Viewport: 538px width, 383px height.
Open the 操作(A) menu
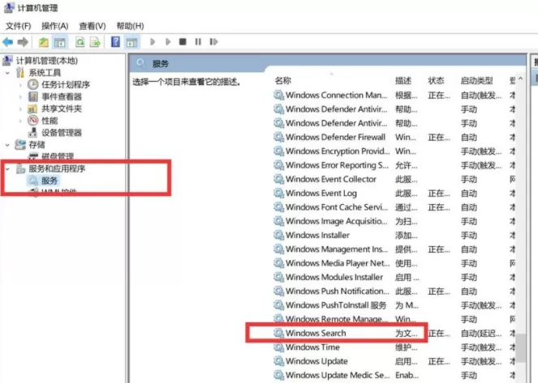55,26
